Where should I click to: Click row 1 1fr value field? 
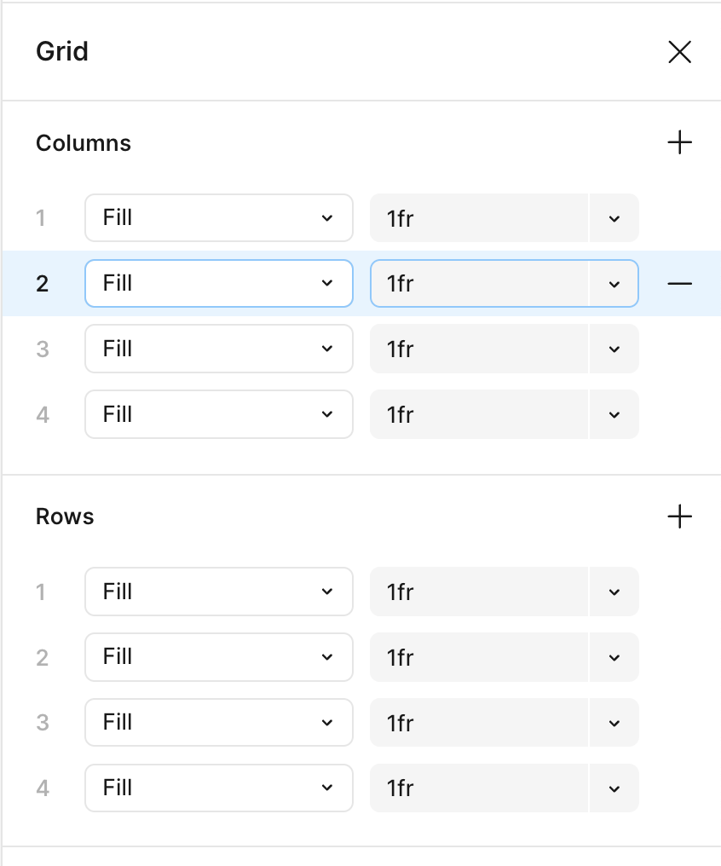point(479,592)
